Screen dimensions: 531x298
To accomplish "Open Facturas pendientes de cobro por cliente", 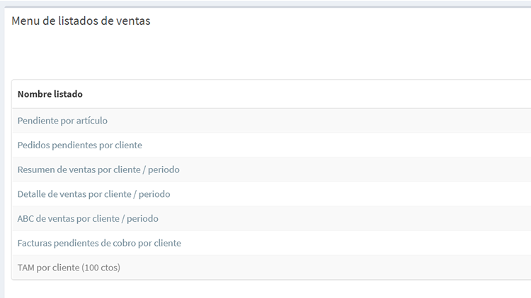I will pyautogui.click(x=99, y=243).
